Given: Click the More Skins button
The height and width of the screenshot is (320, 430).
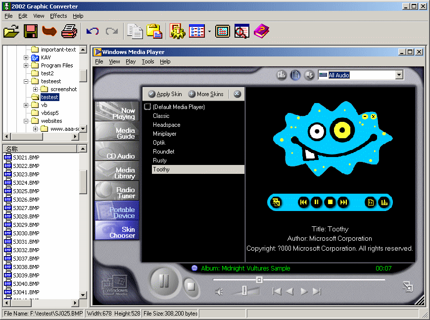Looking at the screenshot, I should [x=206, y=94].
